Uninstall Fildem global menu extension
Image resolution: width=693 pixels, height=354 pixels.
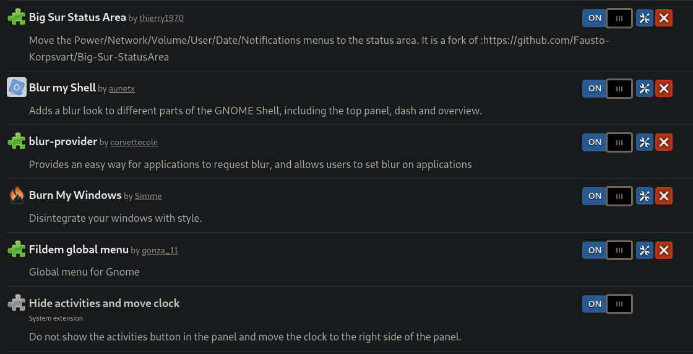click(664, 250)
